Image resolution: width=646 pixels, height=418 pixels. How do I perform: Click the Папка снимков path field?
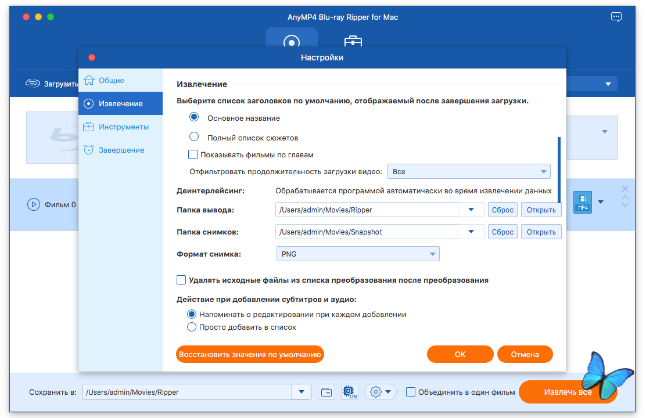(x=367, y=232)
